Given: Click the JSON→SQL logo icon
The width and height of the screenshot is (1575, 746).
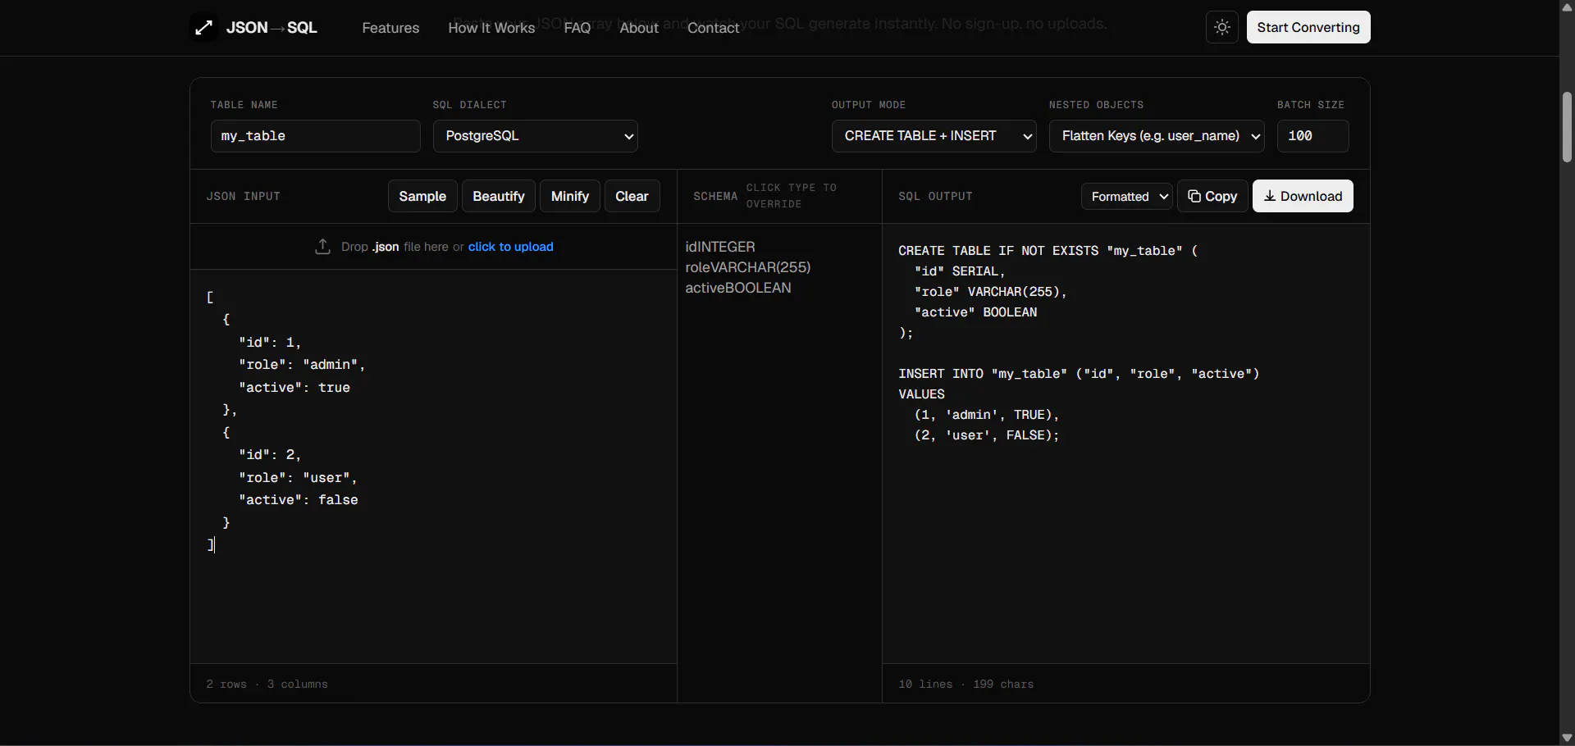Looking at the screenshot, I should click(x=204, y=28).
